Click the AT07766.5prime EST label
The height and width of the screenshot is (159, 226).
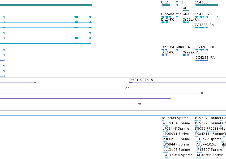pyautogui.click(x=210, y=155)
